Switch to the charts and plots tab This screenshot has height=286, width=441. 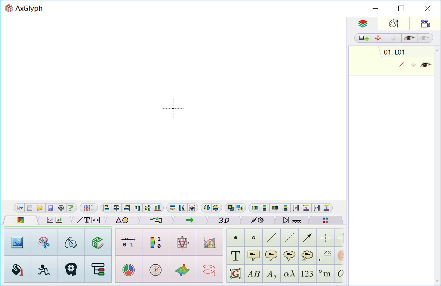(54, 220)
